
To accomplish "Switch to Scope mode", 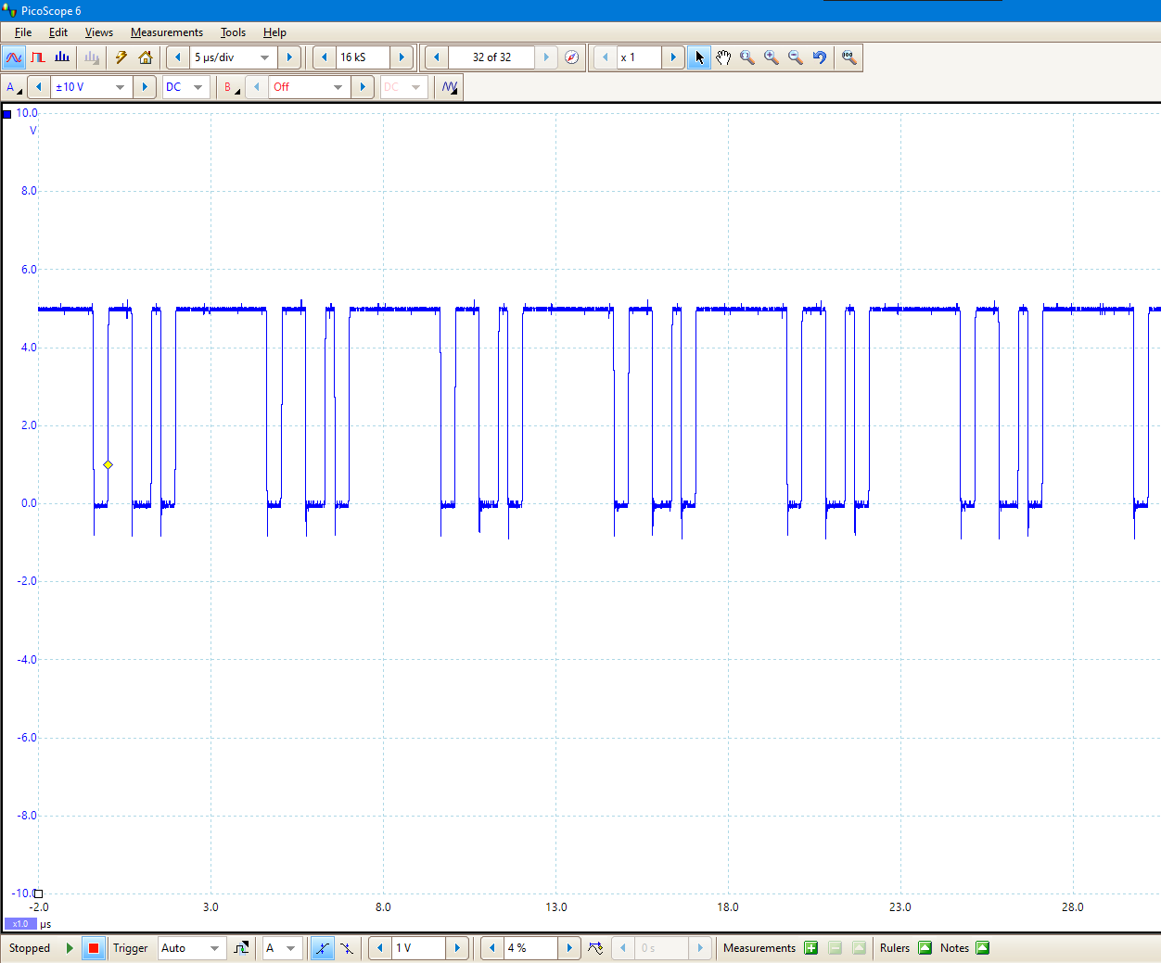I will click(x=14, y=57).
